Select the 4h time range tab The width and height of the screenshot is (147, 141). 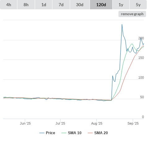pyautogui.click(x=9, y=5)
